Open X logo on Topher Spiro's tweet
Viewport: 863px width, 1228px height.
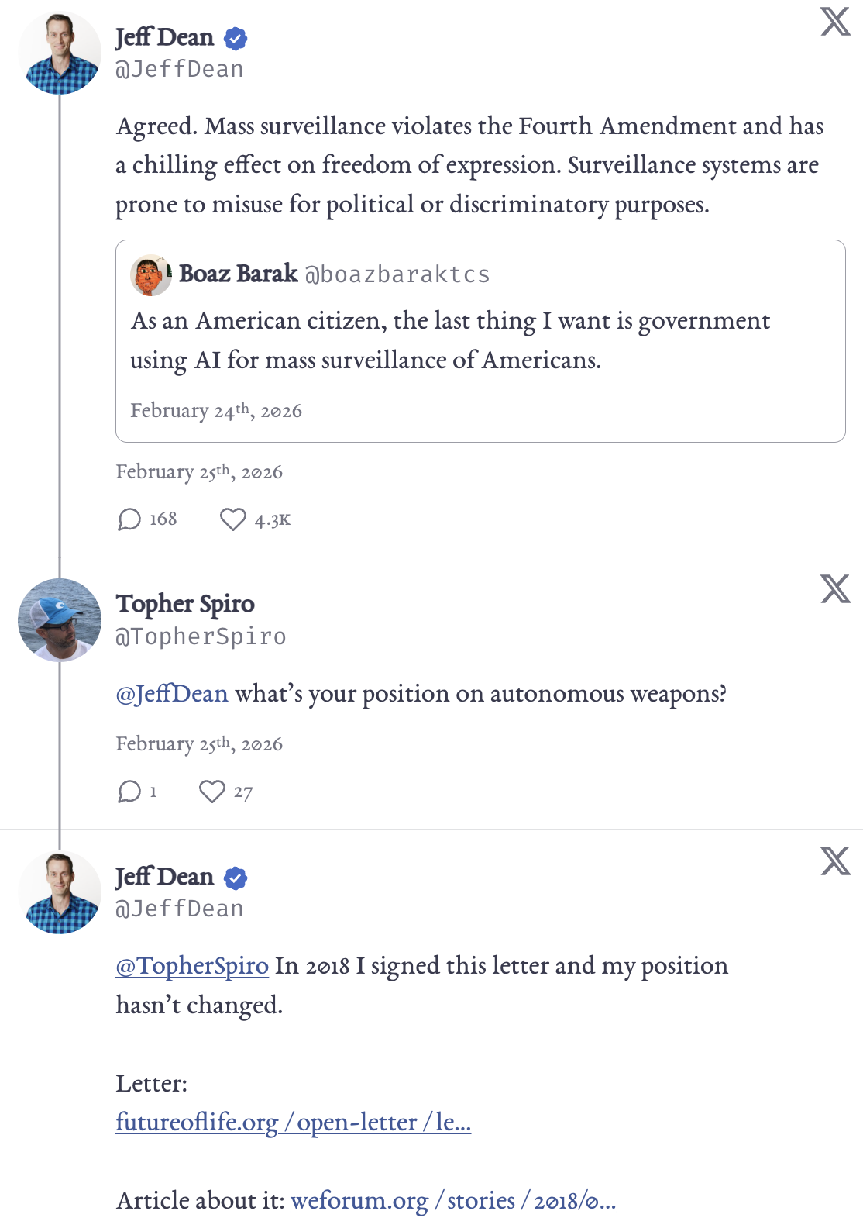[835, 589]
